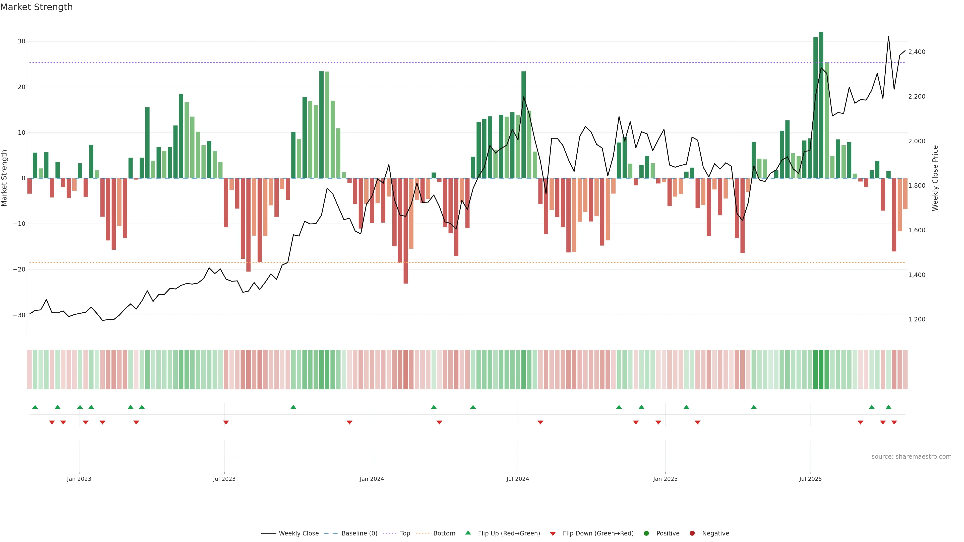
Task: Click the 2,400 right axis tick label
Action: click(917, 52)
